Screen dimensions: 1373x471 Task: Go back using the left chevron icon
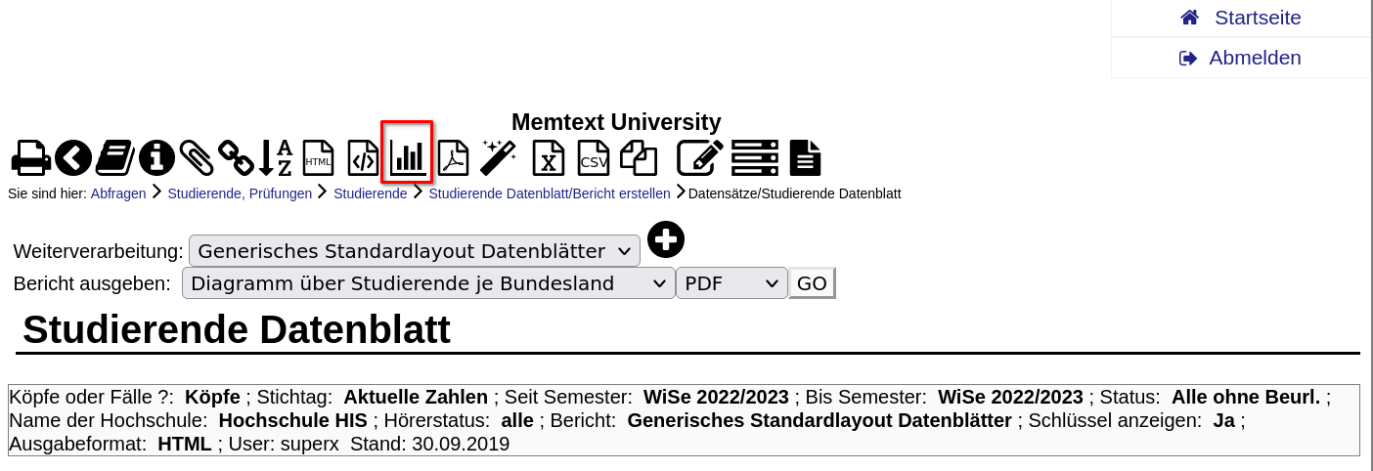[73, 157]
